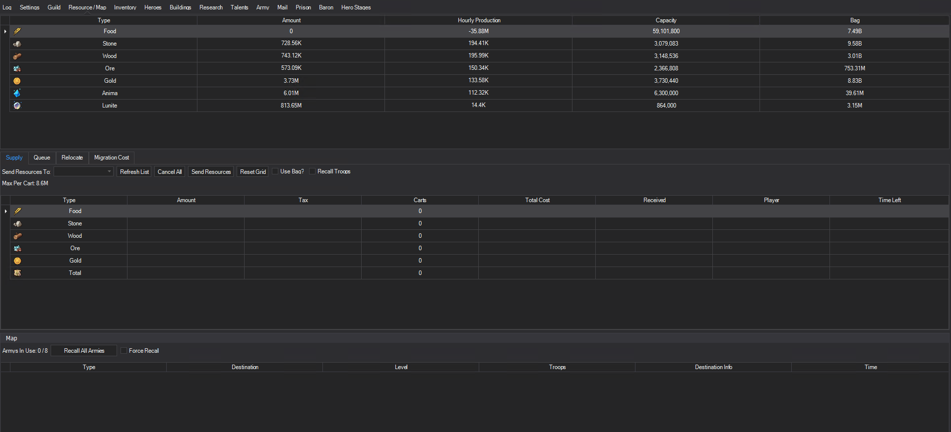The height and width of the screenshot is (432, 951).
Task: Sort resources by Capacity column header
Action: 666,20
